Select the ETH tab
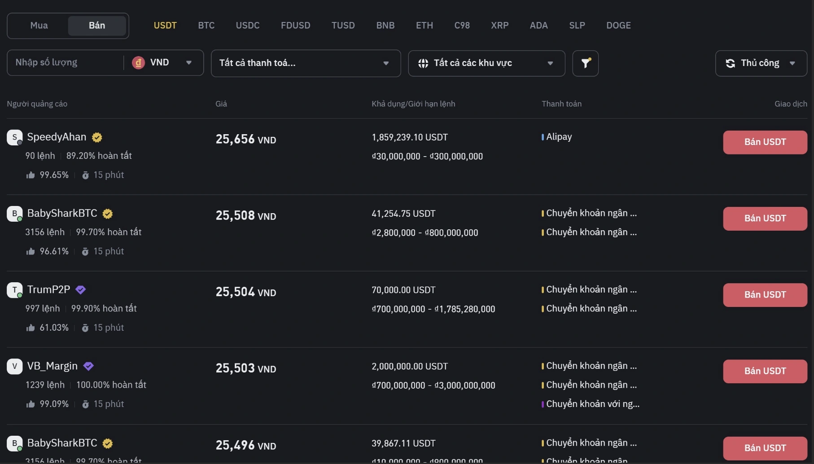The height and width of the screenshot is (464, 814). [x=425, y=26]
